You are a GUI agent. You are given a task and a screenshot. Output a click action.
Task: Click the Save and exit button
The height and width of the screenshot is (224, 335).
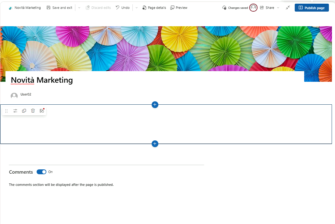(59, 8)
